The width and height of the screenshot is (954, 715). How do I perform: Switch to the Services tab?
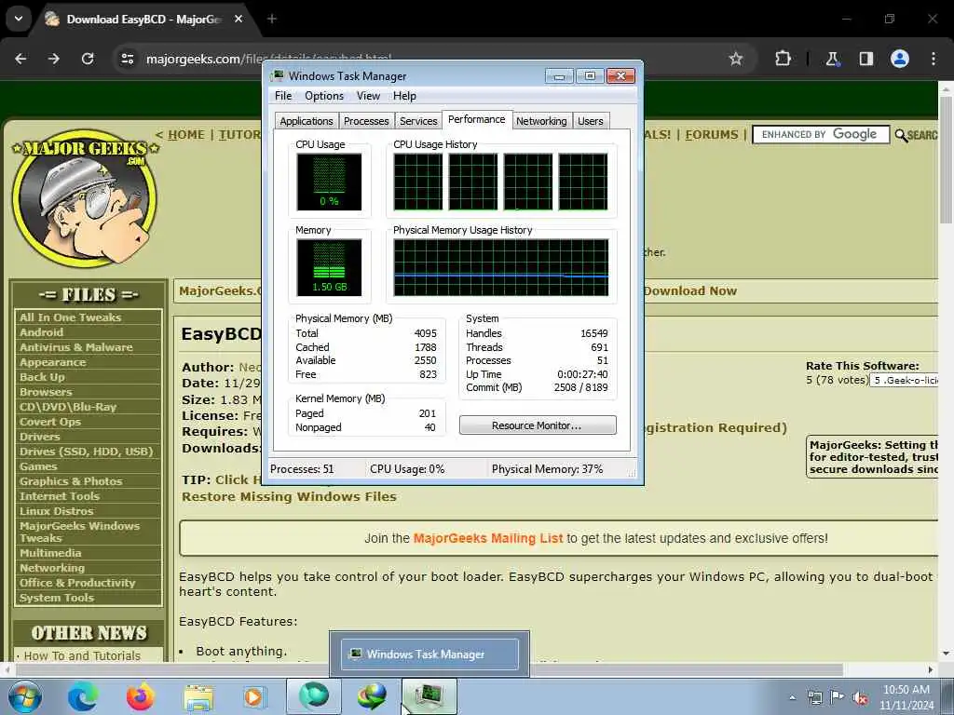pos(418,121)
